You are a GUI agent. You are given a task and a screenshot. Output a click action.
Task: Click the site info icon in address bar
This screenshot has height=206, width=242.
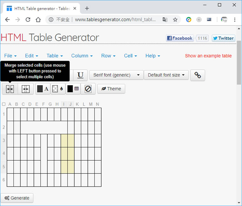click(x=51, y=20)
